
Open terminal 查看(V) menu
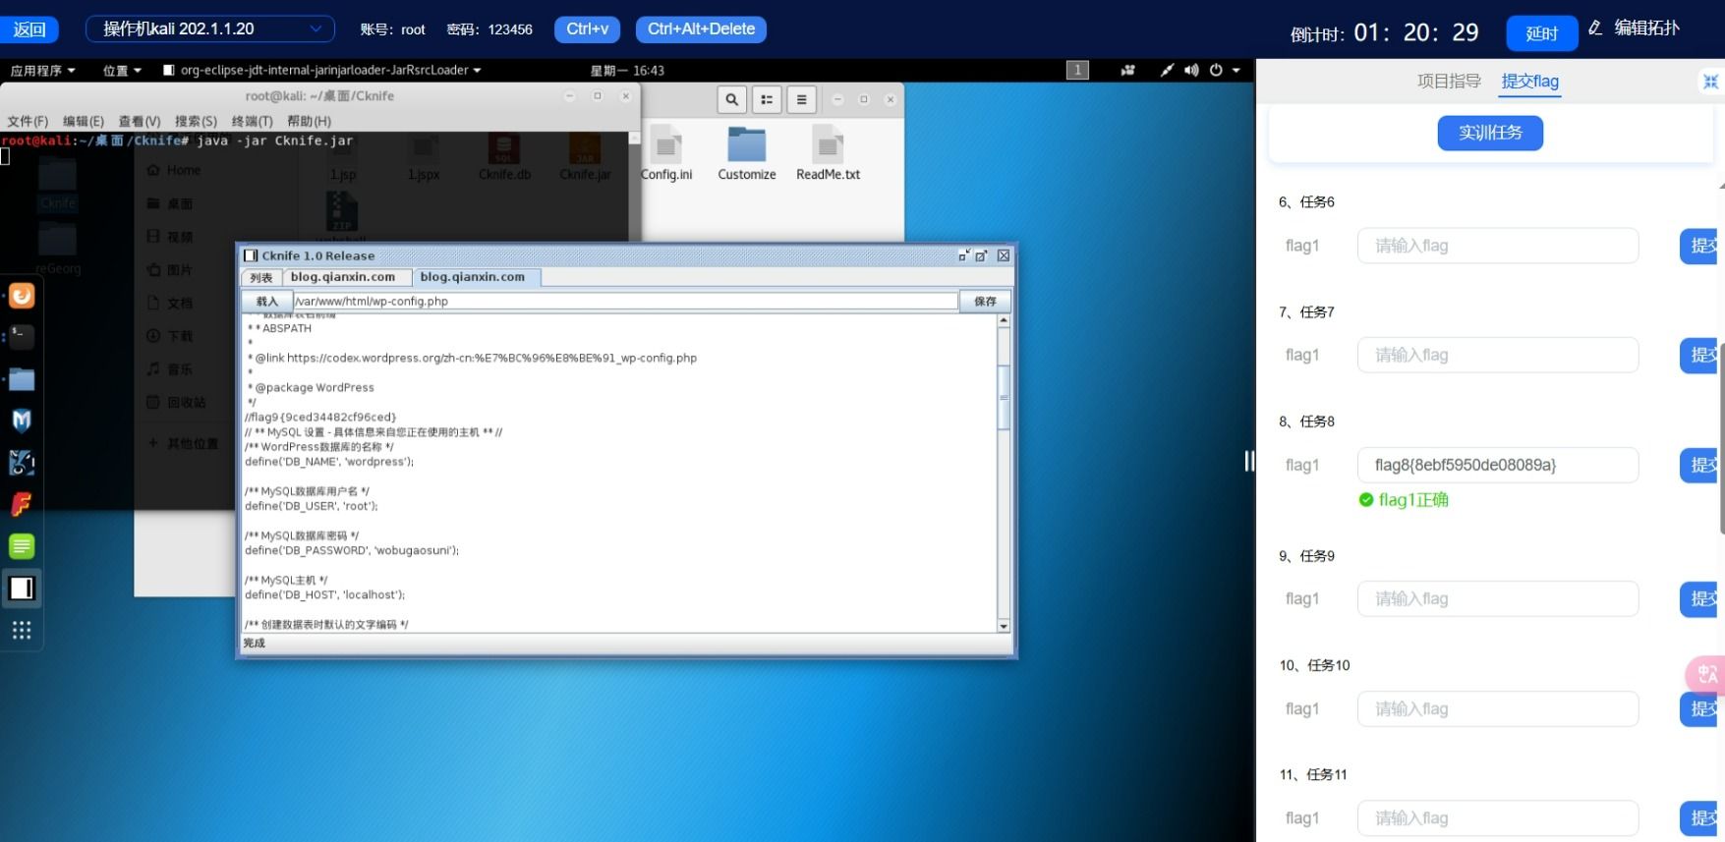(140, 121)
